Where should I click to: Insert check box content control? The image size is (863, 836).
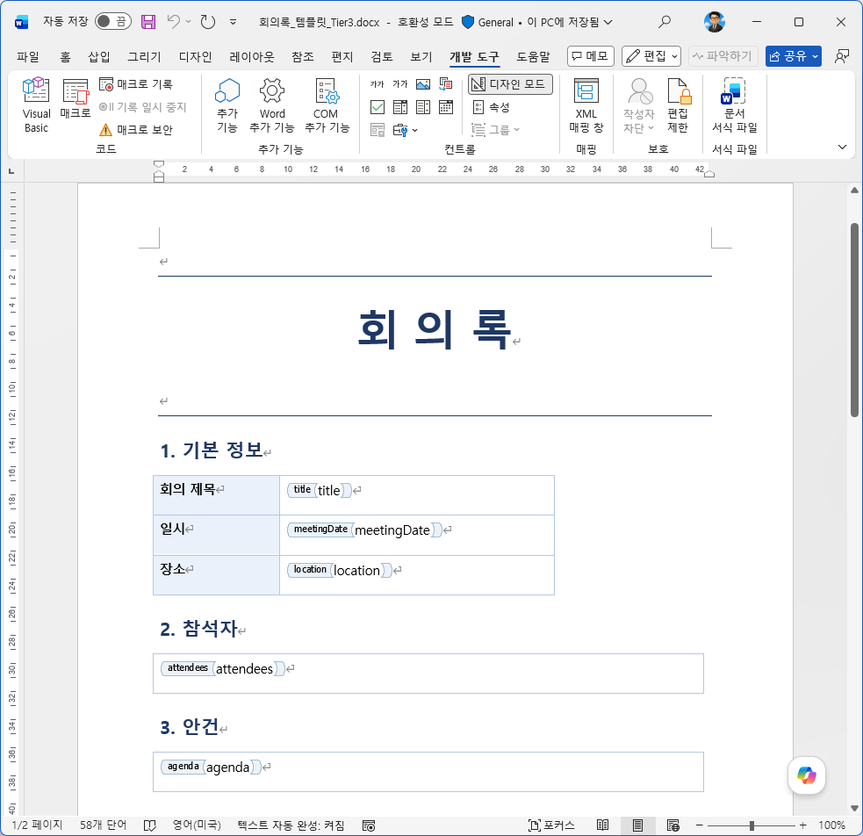point(377,107)
